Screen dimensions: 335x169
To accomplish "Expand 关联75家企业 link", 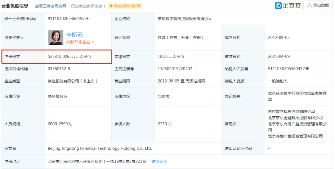I will click(x=80, y=42).
